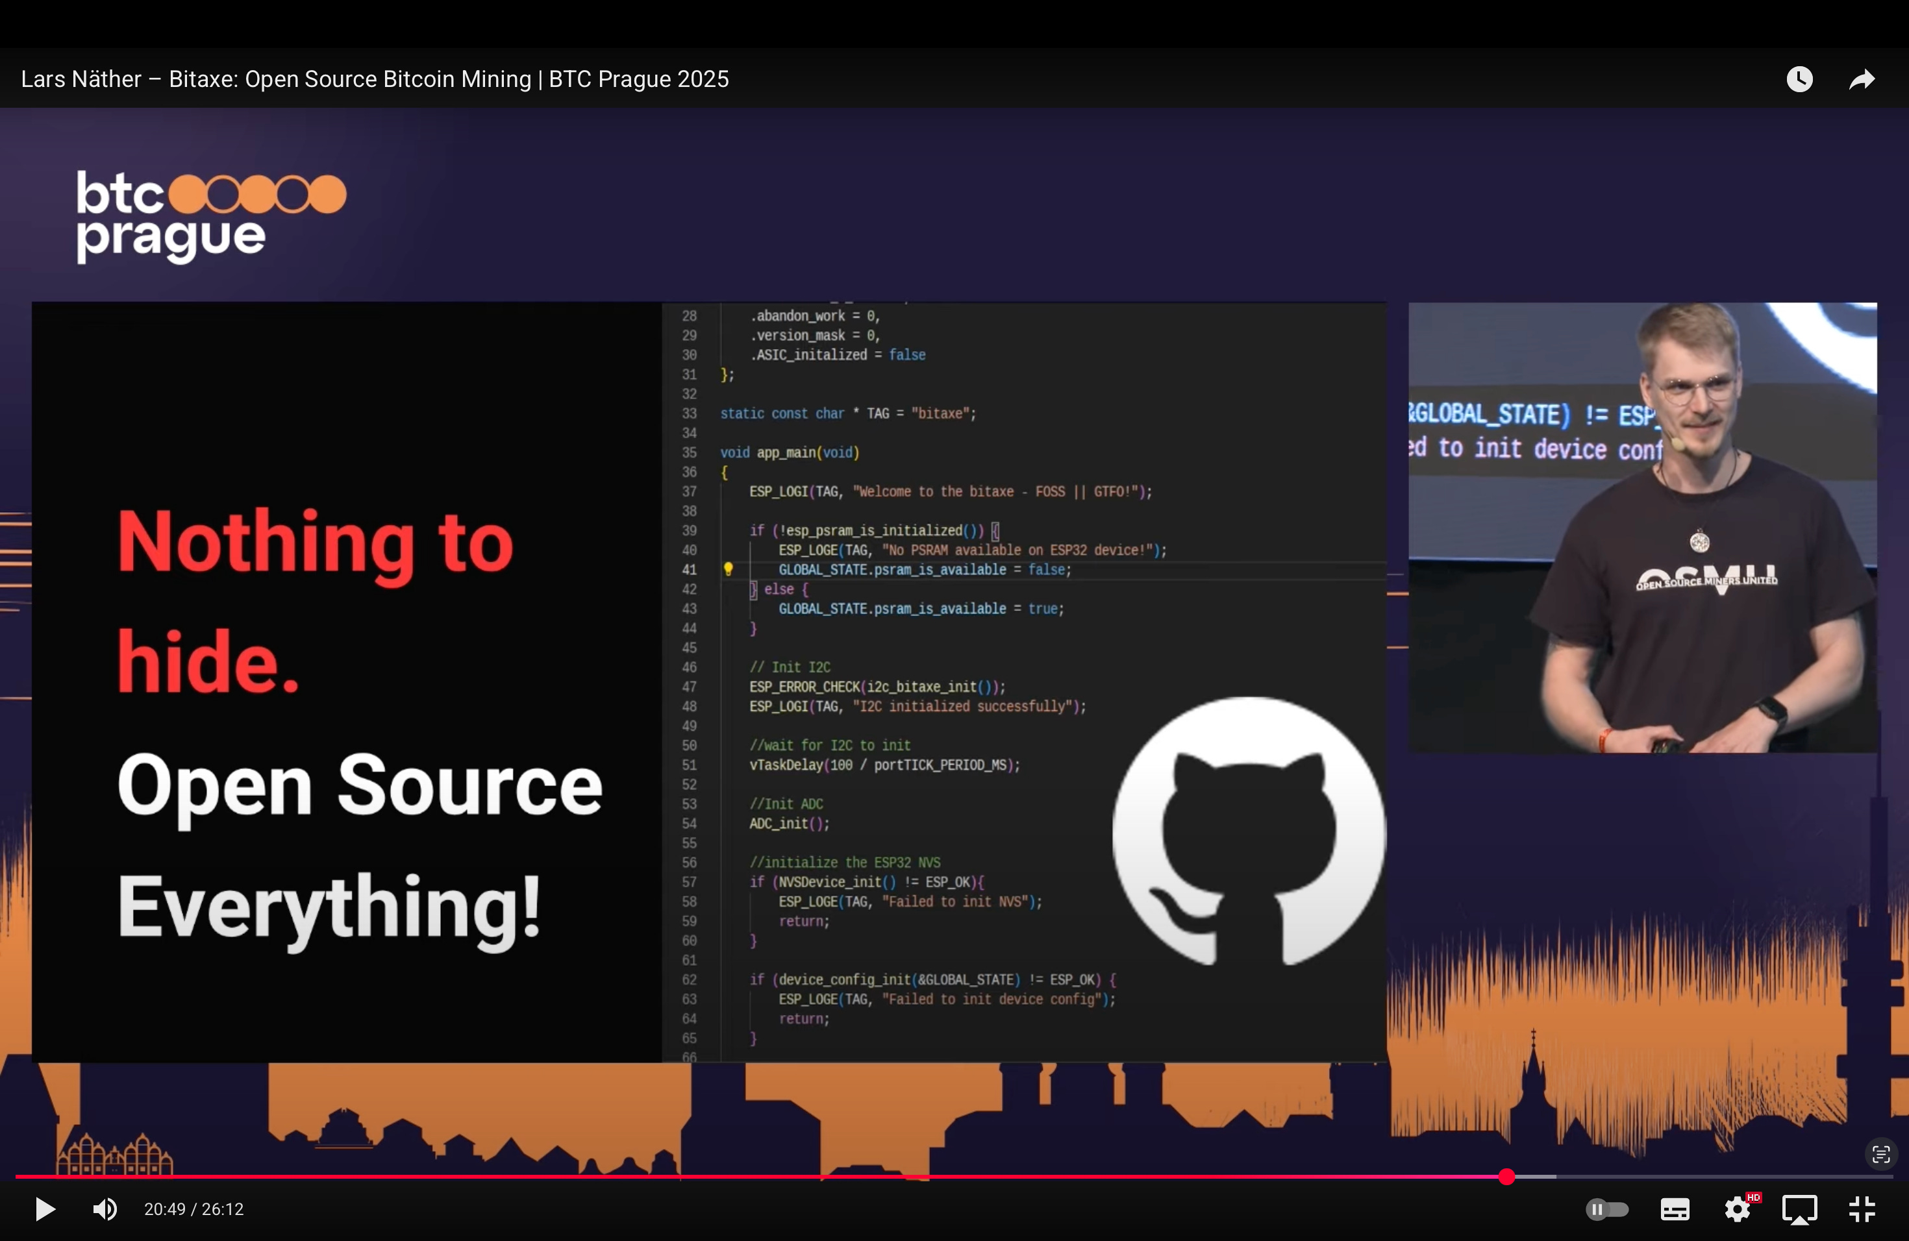This screenshot has height=1241, width=1909.
Task: Toggle the autoplay switch
Action: tap(1606, 1209)
